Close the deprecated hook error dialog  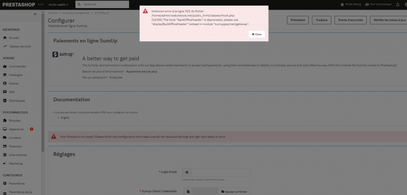point(256,35)
